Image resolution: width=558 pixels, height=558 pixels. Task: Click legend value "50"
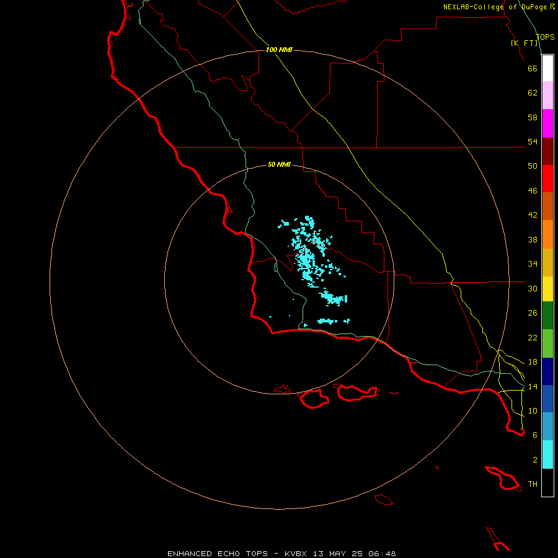click(x=533, y=166)
